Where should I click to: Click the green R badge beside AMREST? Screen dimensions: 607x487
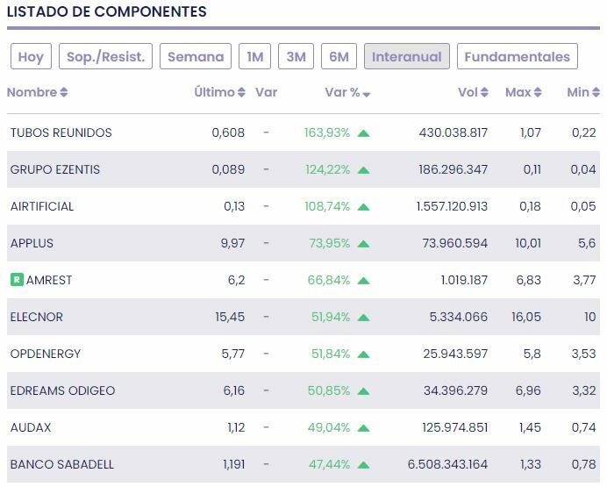click(17, 280)
